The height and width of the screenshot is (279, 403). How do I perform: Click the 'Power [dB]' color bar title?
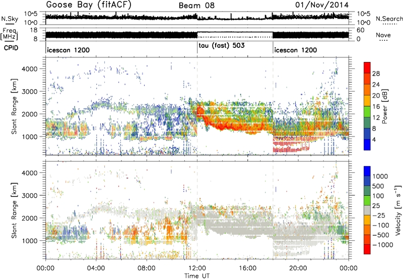tap(384, 106)
